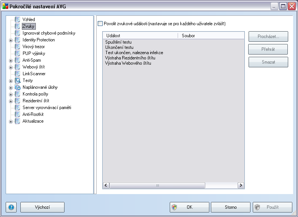Click the icon beside Zvuky
Image resolution: width=298 pixels, height=217 pixels.
click(x=17, y=26)
